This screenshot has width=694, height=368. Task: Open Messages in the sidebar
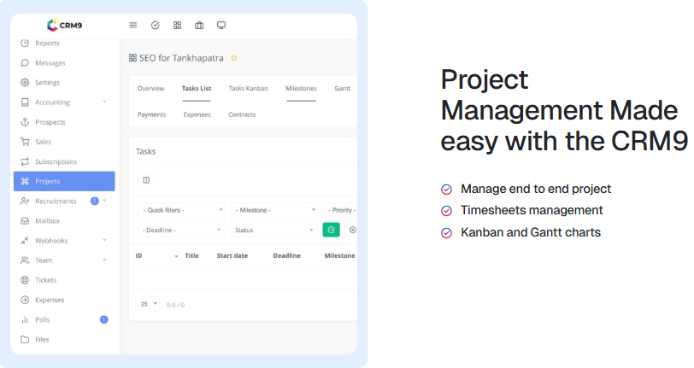pos(50,63)
